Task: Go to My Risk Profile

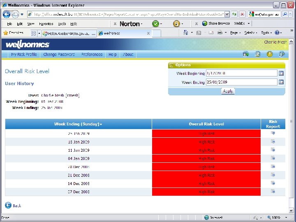Action: click(24, 54)
